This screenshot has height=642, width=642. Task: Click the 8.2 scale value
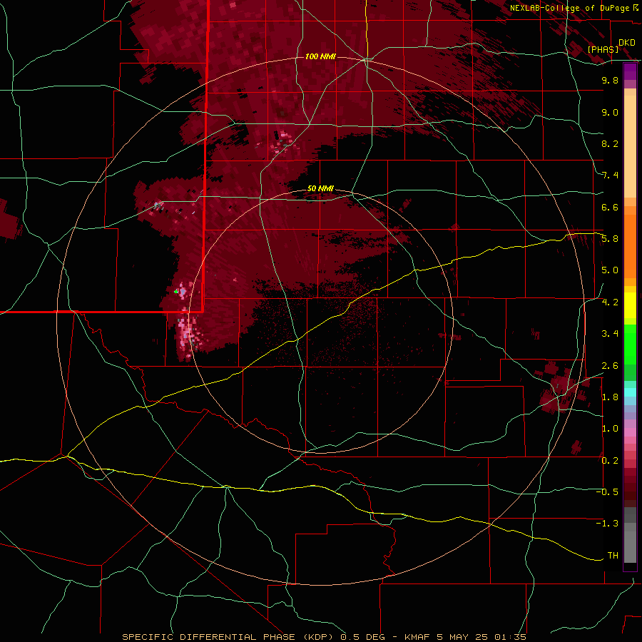point(610,143)
